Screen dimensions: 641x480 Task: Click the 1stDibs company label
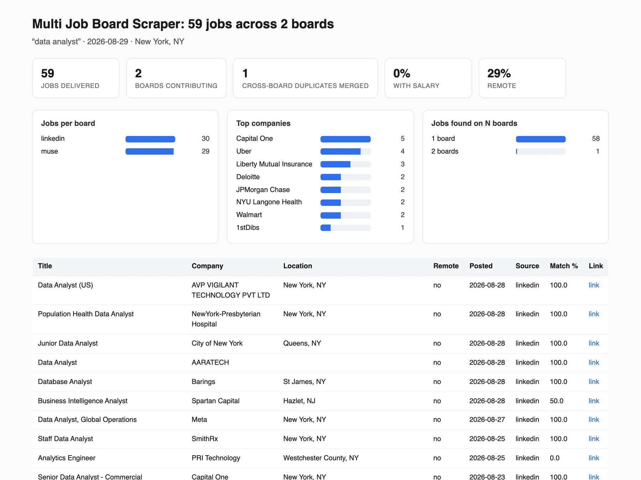point(247,228)
